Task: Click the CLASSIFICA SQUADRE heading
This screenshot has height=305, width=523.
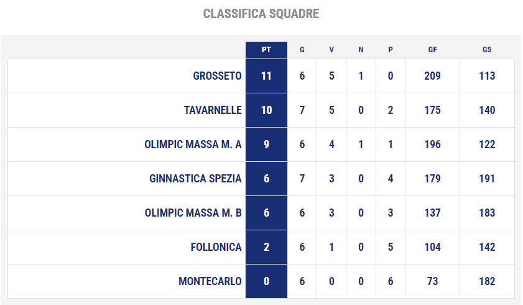Action: click(261, 14)
